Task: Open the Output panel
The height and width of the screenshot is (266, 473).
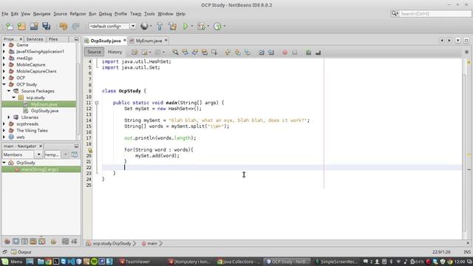Action: [21, 252]
